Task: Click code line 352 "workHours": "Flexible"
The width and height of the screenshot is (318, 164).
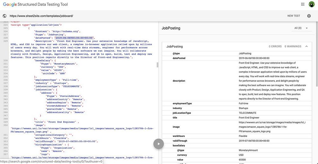Action: 52,138
